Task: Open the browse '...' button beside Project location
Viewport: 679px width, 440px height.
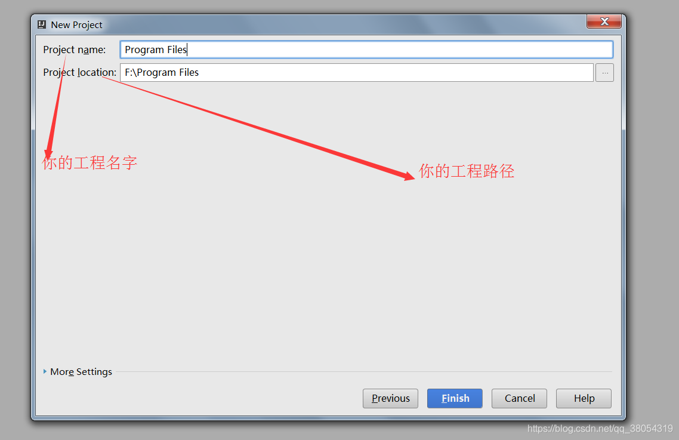Action: (x=604, y=72)
